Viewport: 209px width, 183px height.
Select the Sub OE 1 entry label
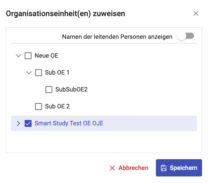coord(57,73)
